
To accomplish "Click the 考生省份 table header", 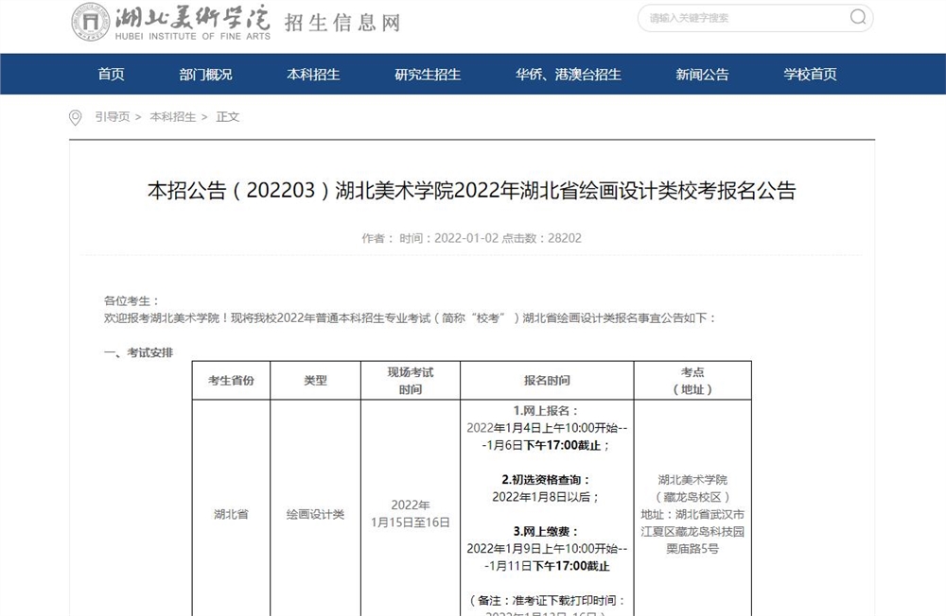I will tap(231, 381).
